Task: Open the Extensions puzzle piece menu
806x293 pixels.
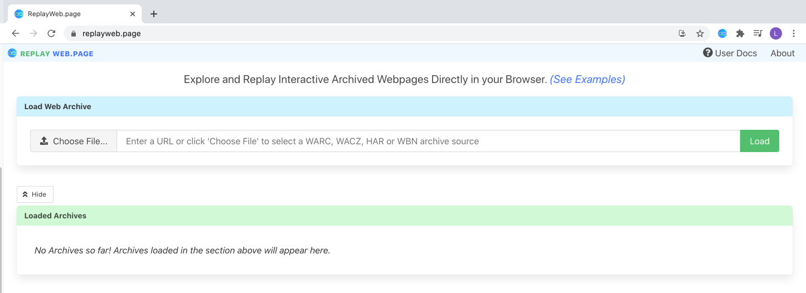Action: [740, 33]
